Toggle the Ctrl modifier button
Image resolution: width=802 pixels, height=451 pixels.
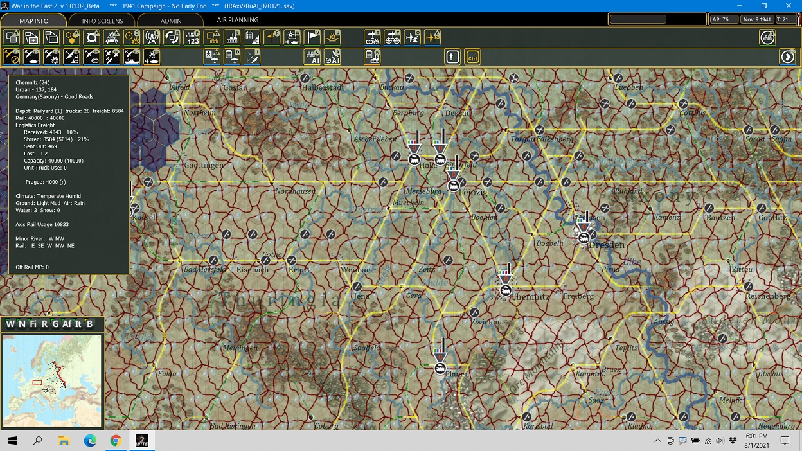[474, 57]
